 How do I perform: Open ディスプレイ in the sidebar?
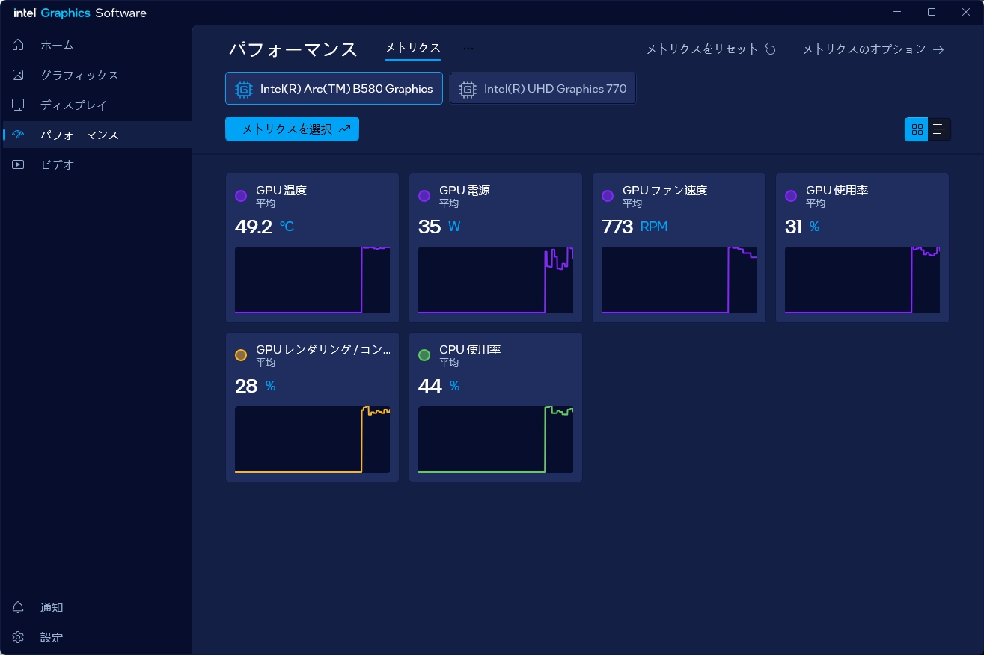[x=97, y=105]
